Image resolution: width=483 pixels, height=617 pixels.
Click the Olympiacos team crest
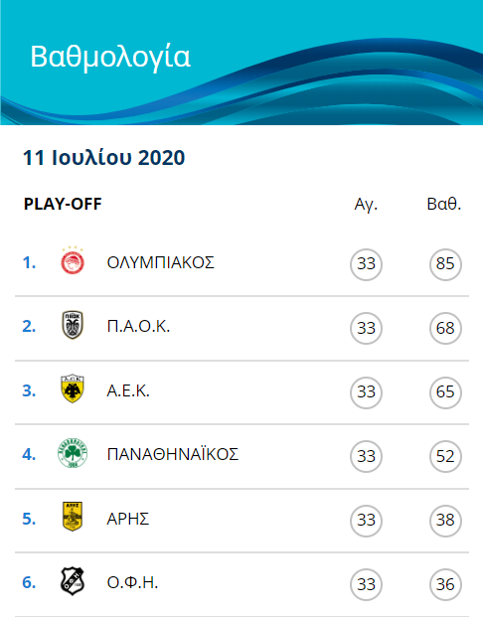pyautogui.click(x=73, y=261)
